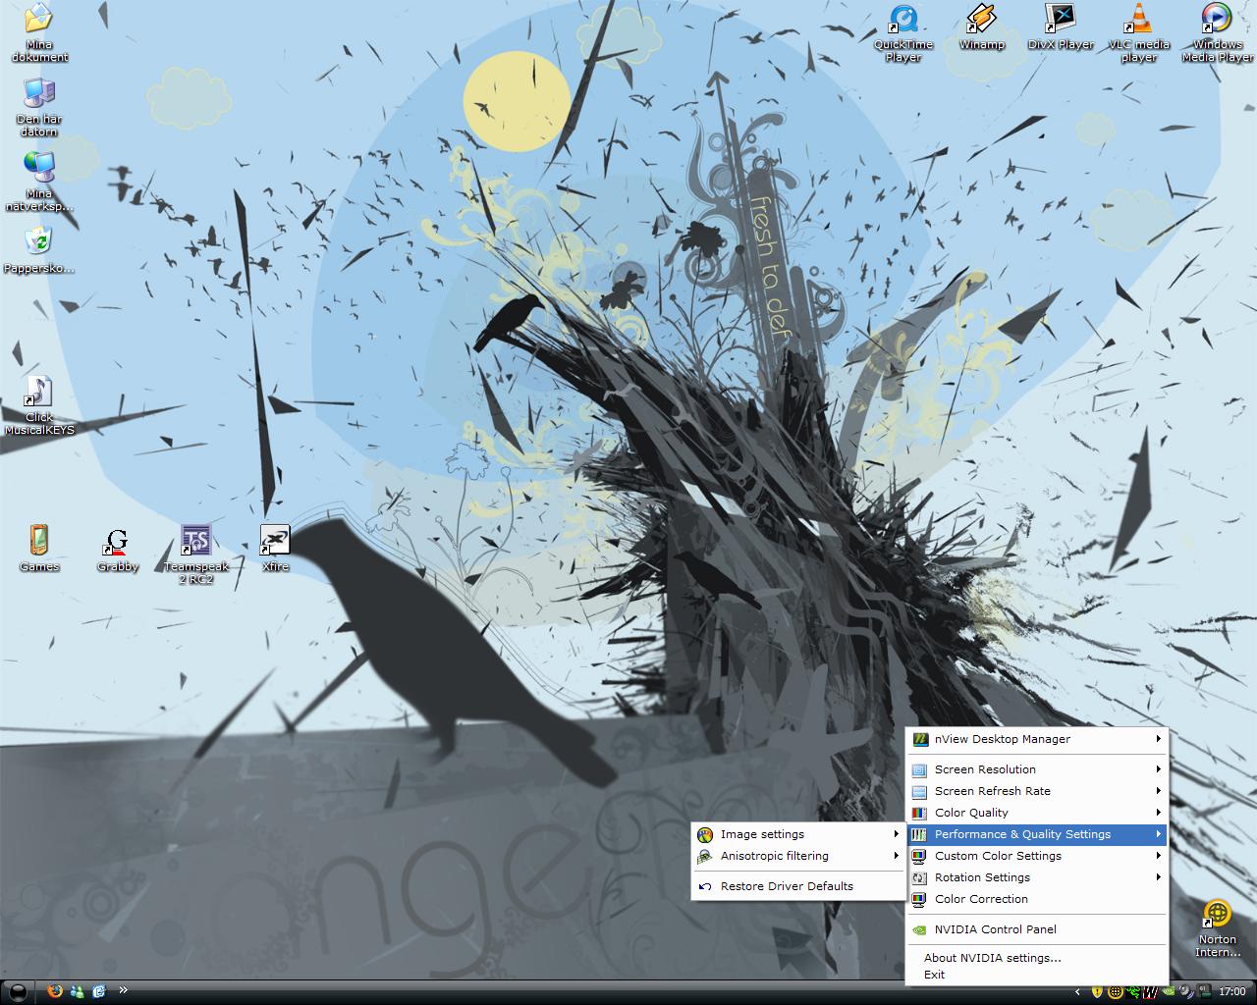Image resolution: width=1257 pixels, height=1005 pixels.
Task: Open Norton Internet Security desktop icon
Action: pos(1218,928)
